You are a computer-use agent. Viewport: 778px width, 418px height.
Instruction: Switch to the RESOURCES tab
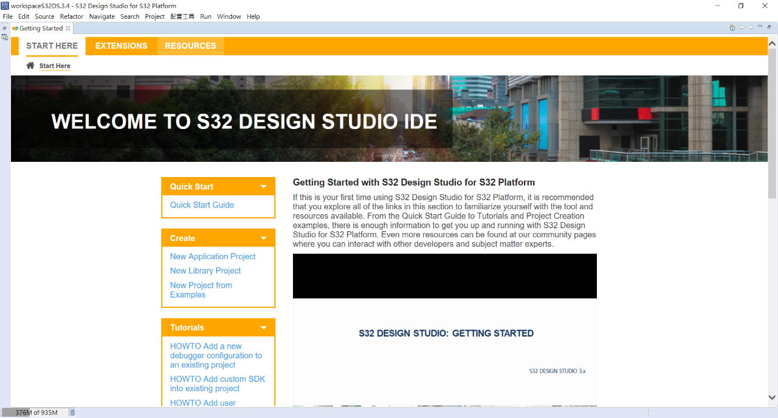190,46
